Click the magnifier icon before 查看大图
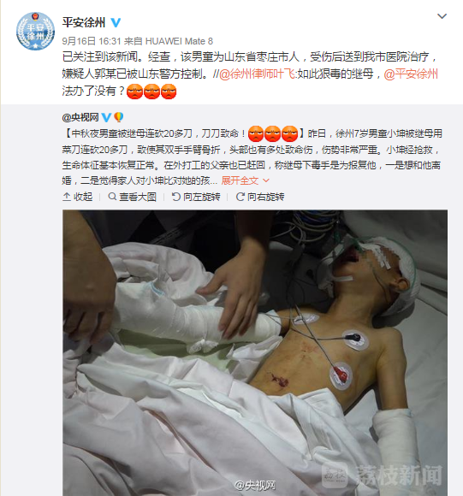 [112, 197]
